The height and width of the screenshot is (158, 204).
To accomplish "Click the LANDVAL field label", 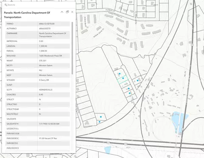I will (11, 46).
